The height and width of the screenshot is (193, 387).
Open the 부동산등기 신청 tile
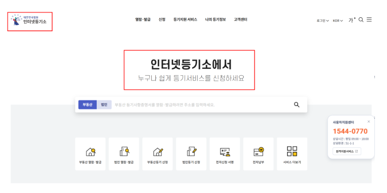pyautogui.click(x=158, y=154)
